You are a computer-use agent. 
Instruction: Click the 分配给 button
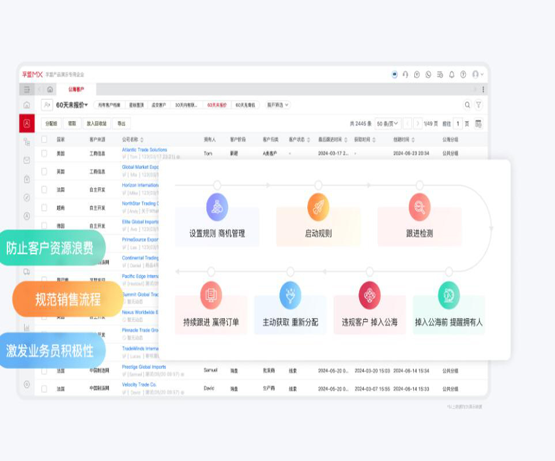pyautogui.click(x=51, y=123)
